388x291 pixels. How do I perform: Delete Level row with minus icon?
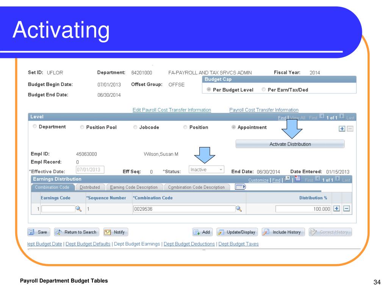click(350, 129)
